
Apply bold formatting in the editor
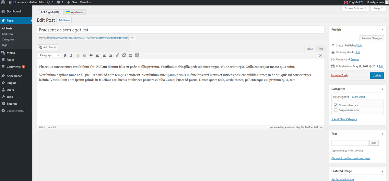point(65,55)
